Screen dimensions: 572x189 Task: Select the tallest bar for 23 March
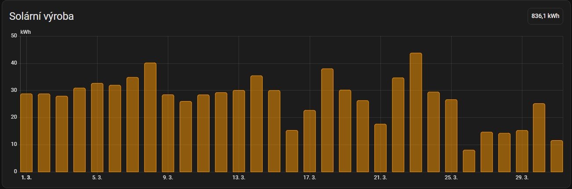point(416,113)
